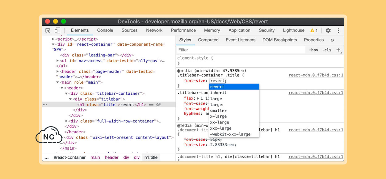Click the ellipsis beside the h1 row
The width and height of the screenshot is (386, 179).
[45, 105]
